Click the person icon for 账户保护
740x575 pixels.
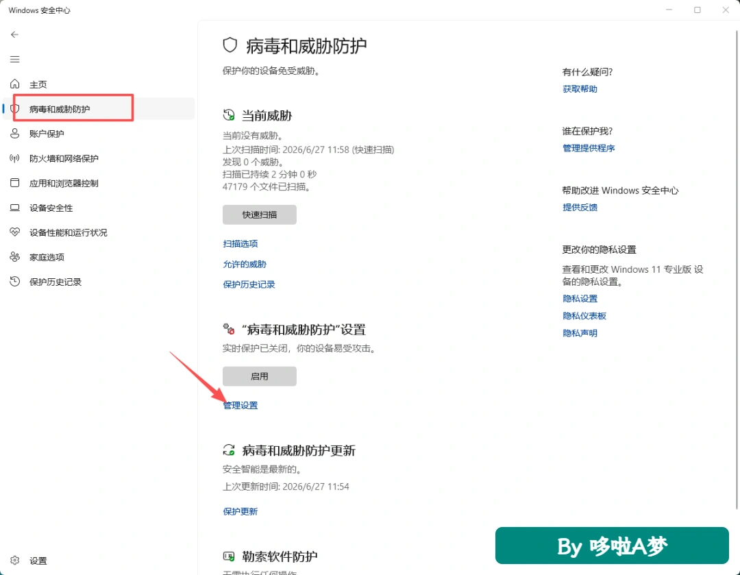pos(14,133)
